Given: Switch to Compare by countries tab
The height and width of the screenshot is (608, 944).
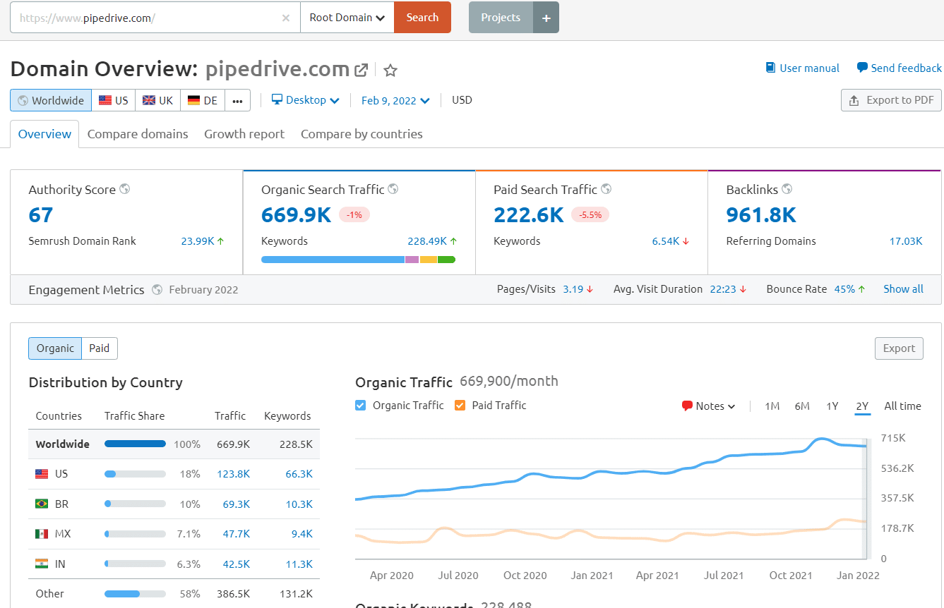Looking at the screenshot, I should [x=362, y=134].
